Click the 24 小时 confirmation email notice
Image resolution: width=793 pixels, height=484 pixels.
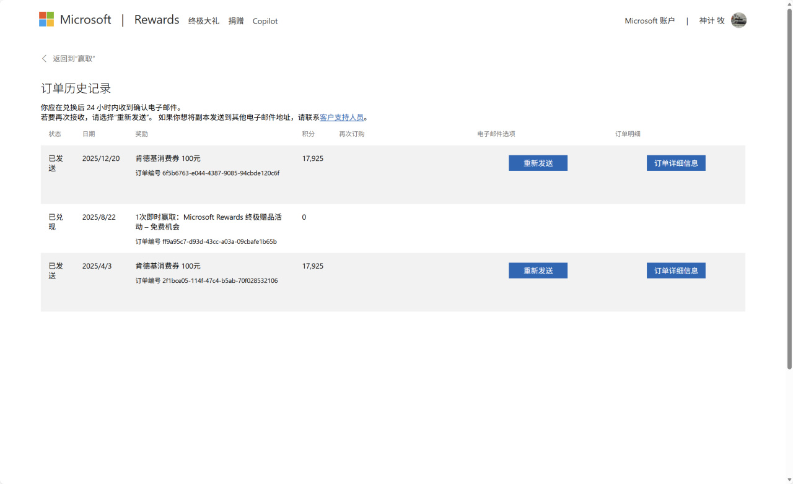pyautogui.click(x=112, y=108)
